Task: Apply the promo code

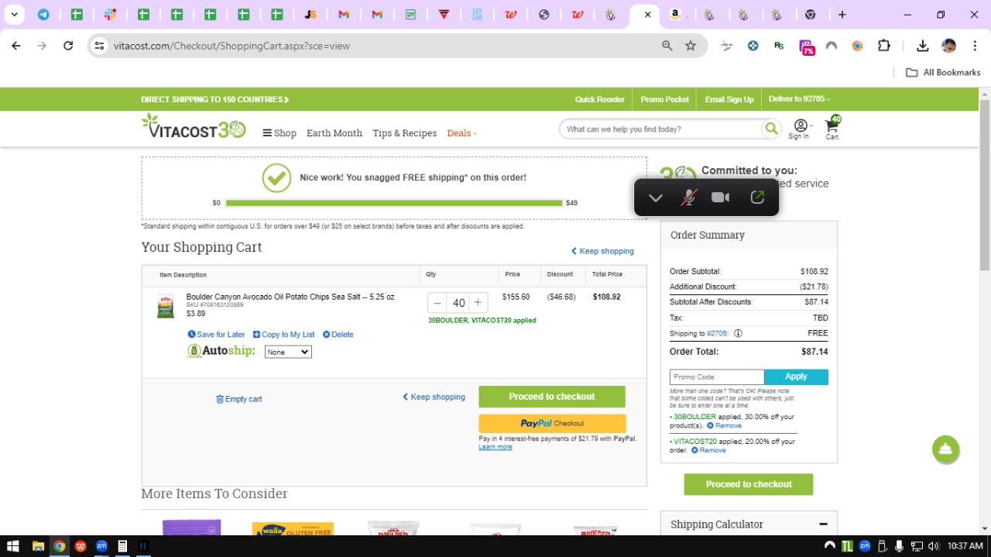Action: (796, 376)
